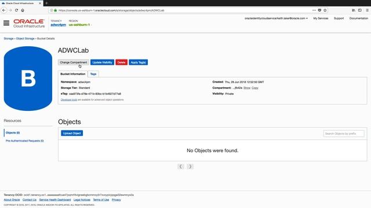Viewport: 371px width, 208px height.
Task: Open My Services link
Action: point(321,18)
